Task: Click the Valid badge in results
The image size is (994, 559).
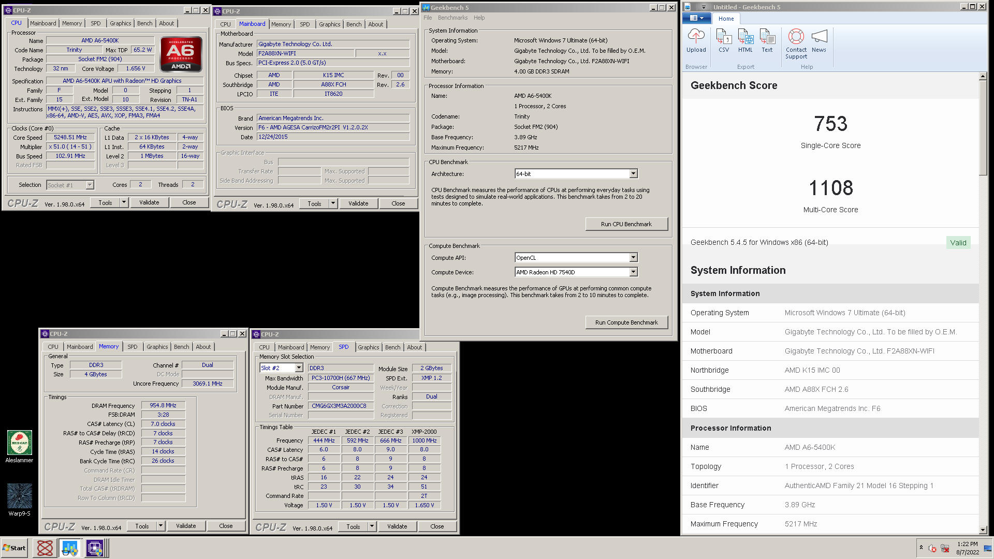Action: 958,243
